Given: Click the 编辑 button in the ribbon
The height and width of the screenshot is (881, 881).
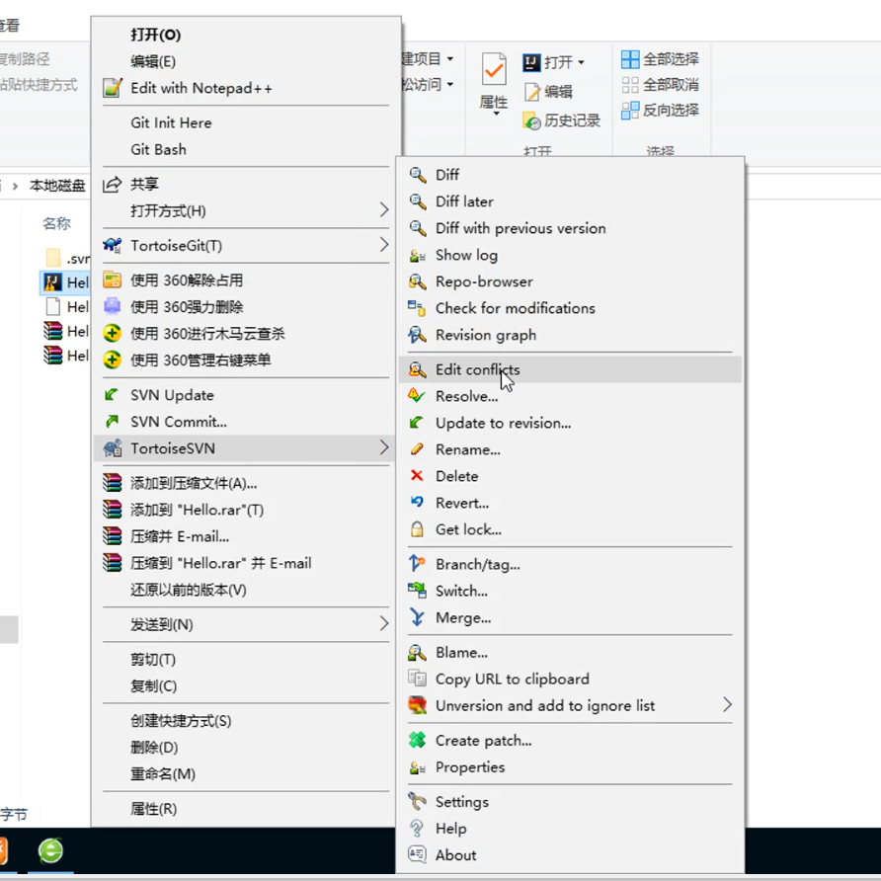Looking at the screenshot, I should pyautogui.click(x=548, y=91).
